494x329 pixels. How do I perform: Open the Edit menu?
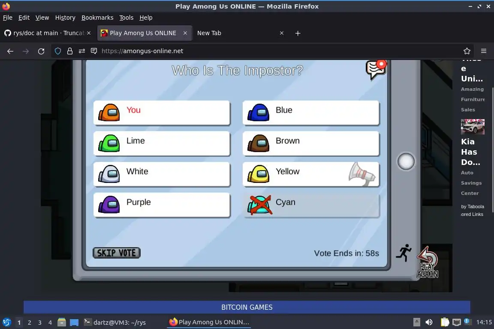tap(24, 18)
